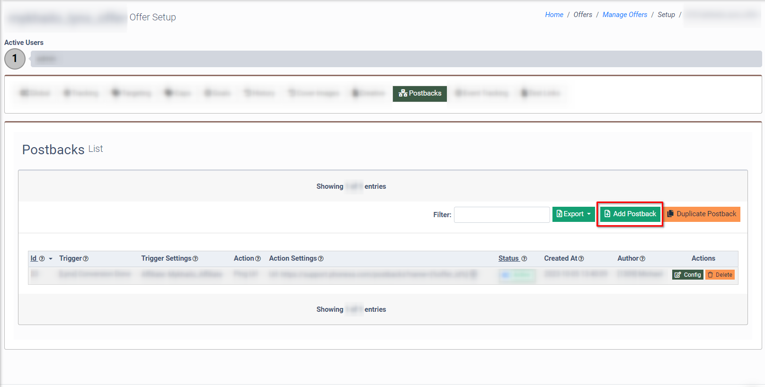This screenshot has width=765, height=387.
Task: Open the Created At help icon
Action: [x=581, y=259]
